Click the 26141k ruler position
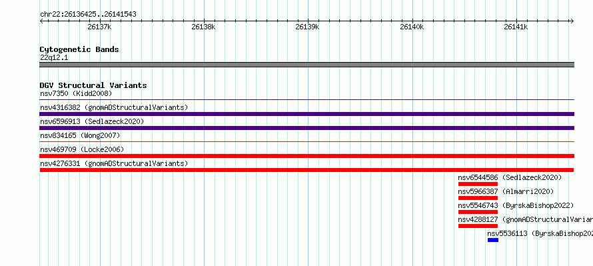593x266 pixels. pyautogui.click(x=516, y=27)
